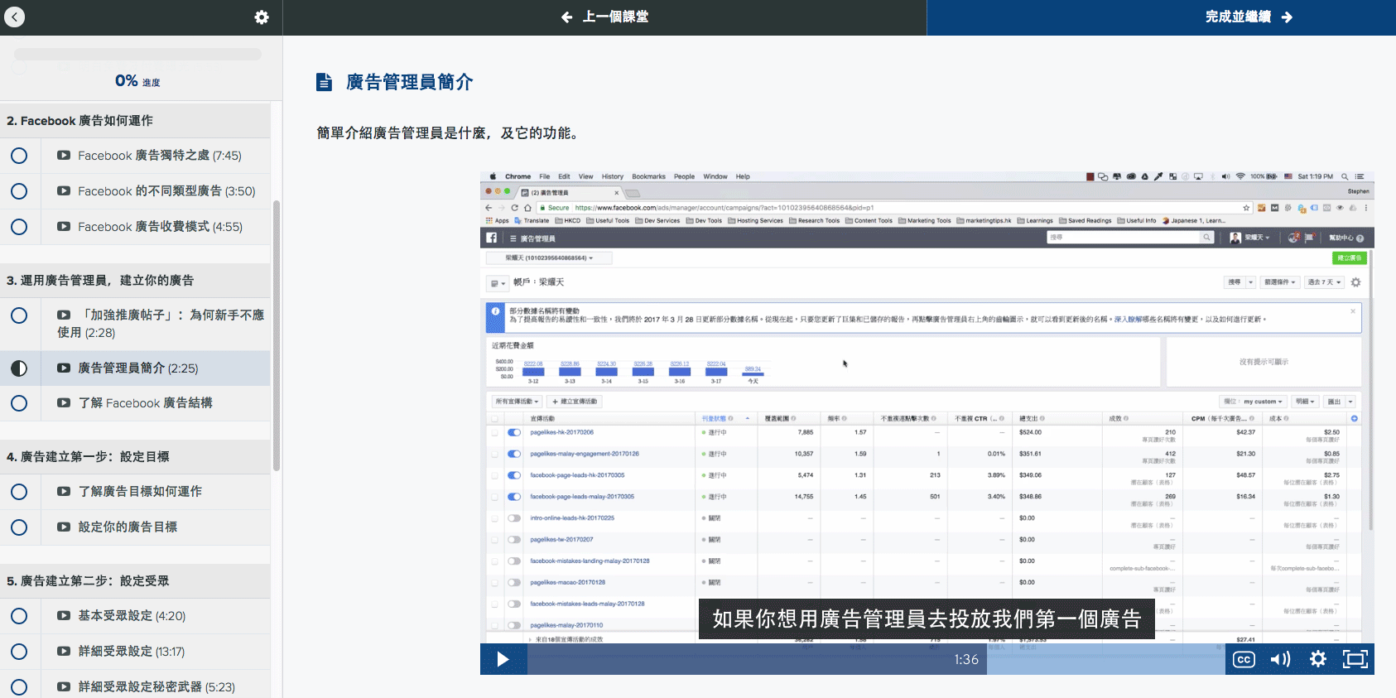
Task: Open File menu in the video menubar
Action: coord(544,176)
